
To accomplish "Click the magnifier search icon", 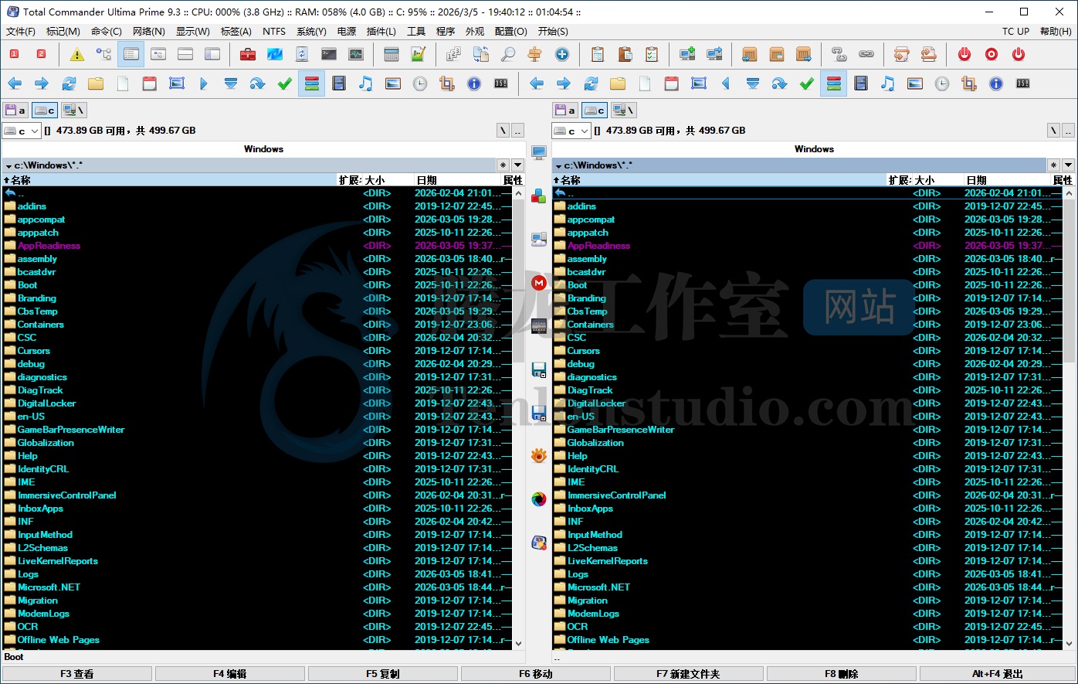I will coord(508,54).
